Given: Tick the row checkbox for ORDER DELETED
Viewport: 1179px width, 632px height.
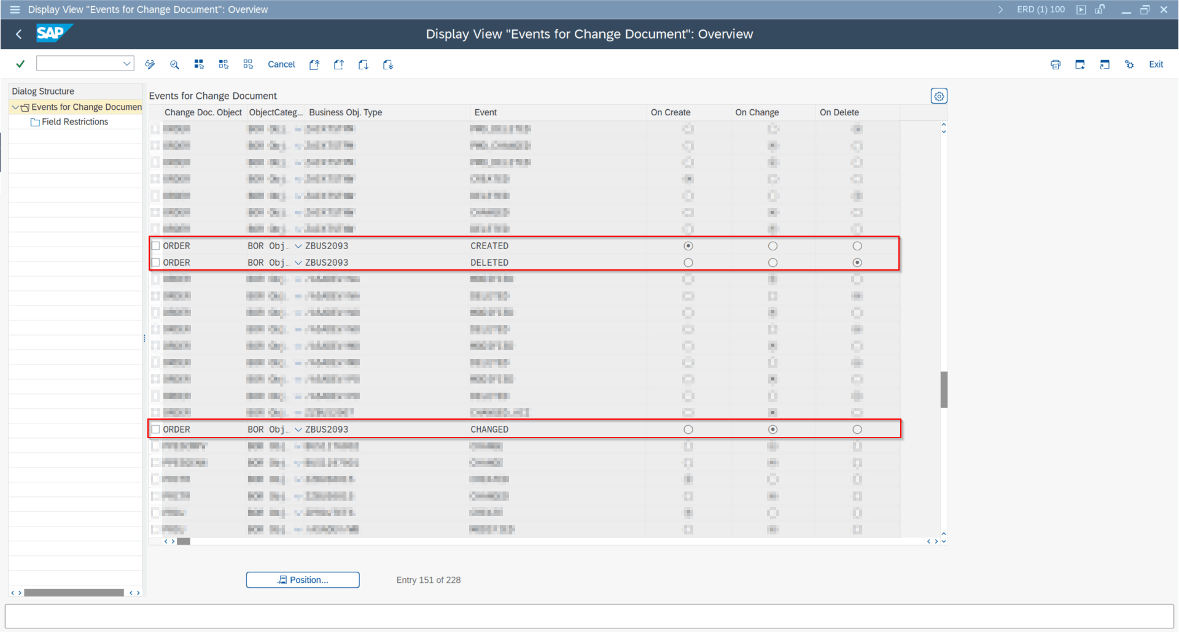Looking at the screenshot, I should 155,263.
